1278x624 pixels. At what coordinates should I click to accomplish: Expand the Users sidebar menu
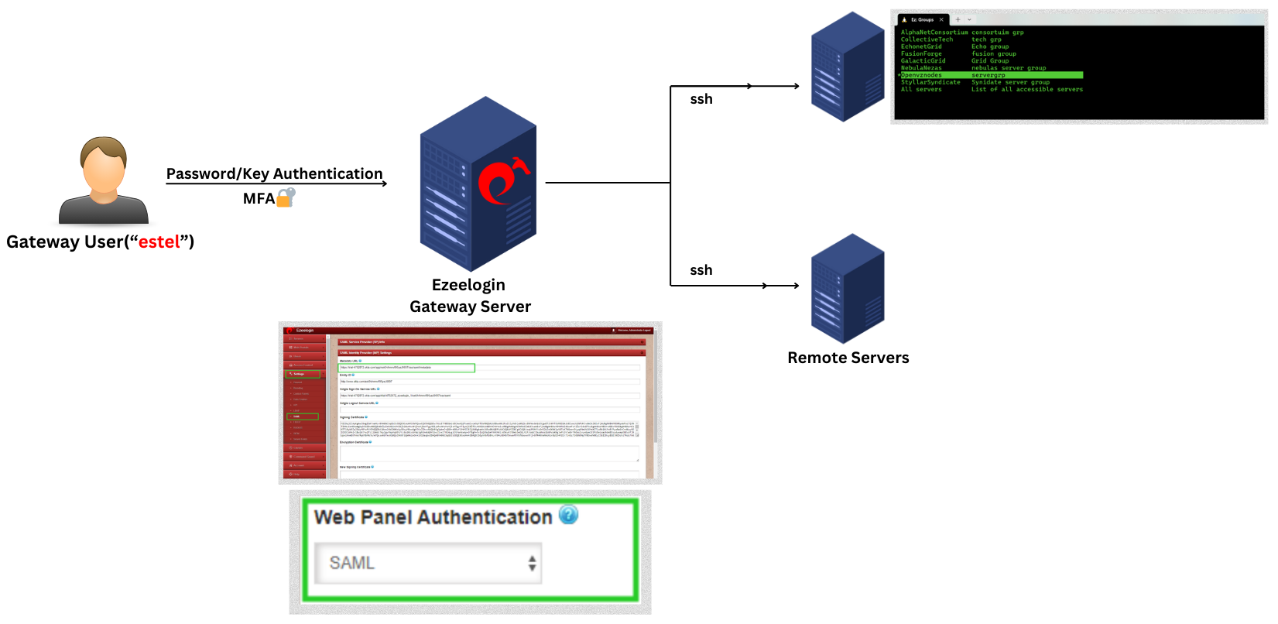click(x=304, y=356)
